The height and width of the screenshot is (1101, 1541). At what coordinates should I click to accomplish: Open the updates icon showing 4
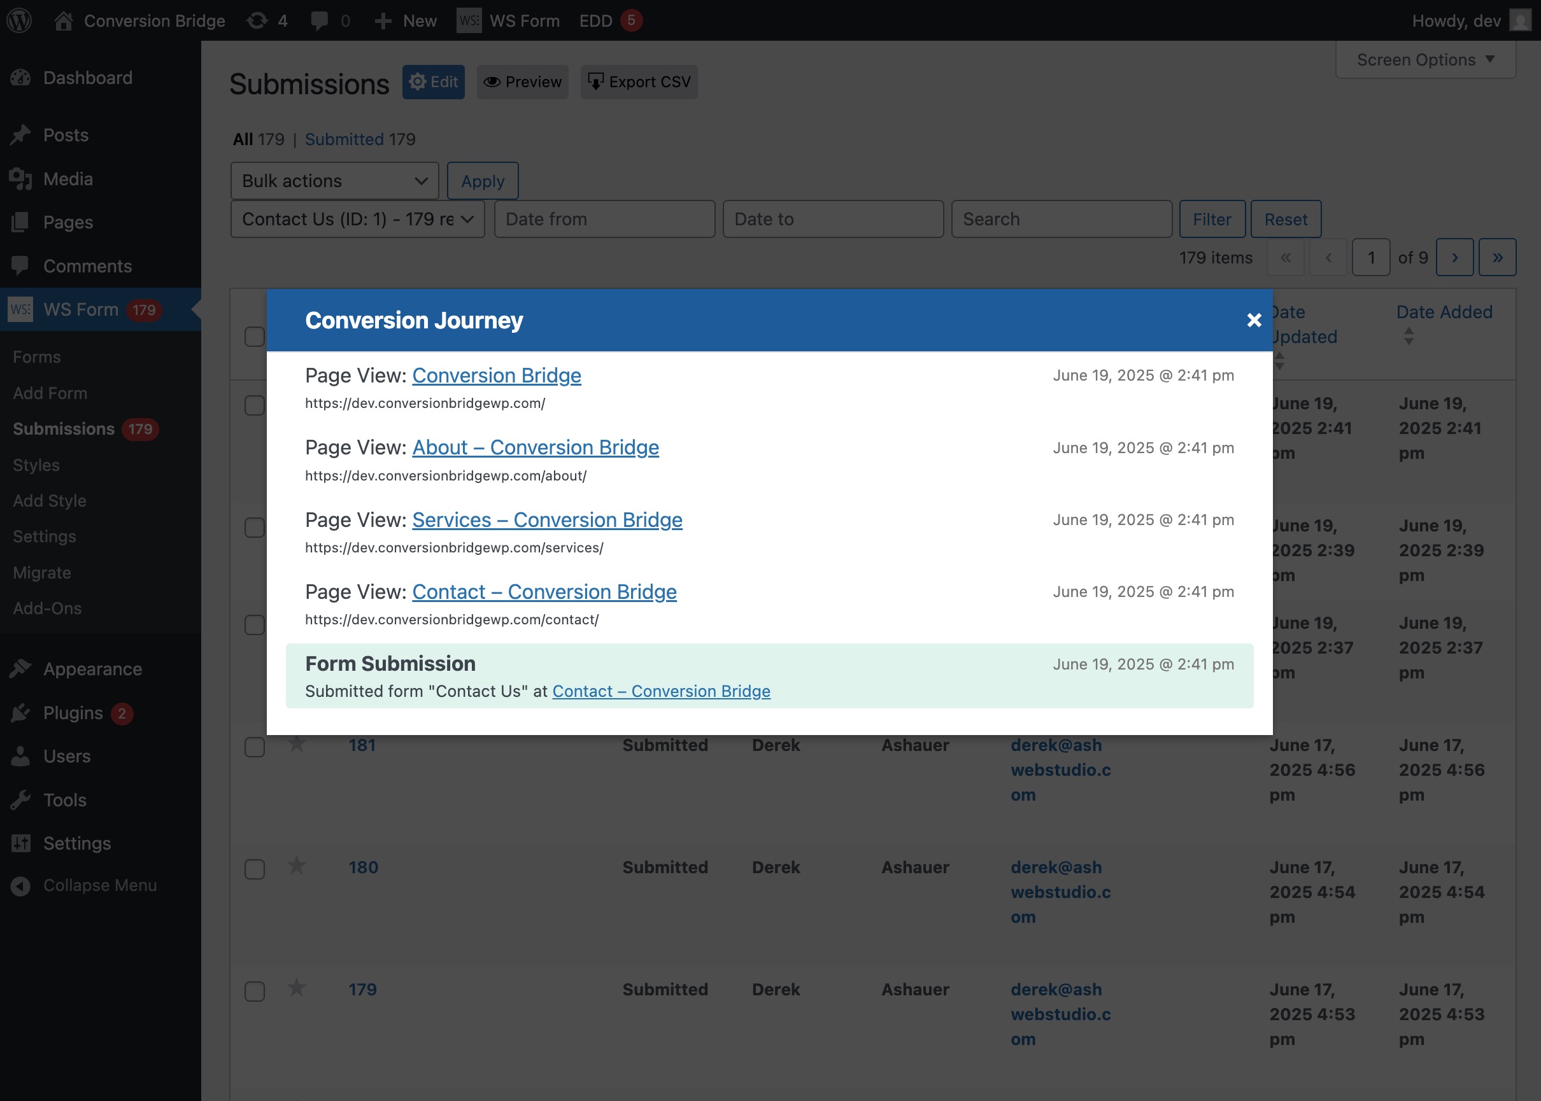tap(257, 20)
